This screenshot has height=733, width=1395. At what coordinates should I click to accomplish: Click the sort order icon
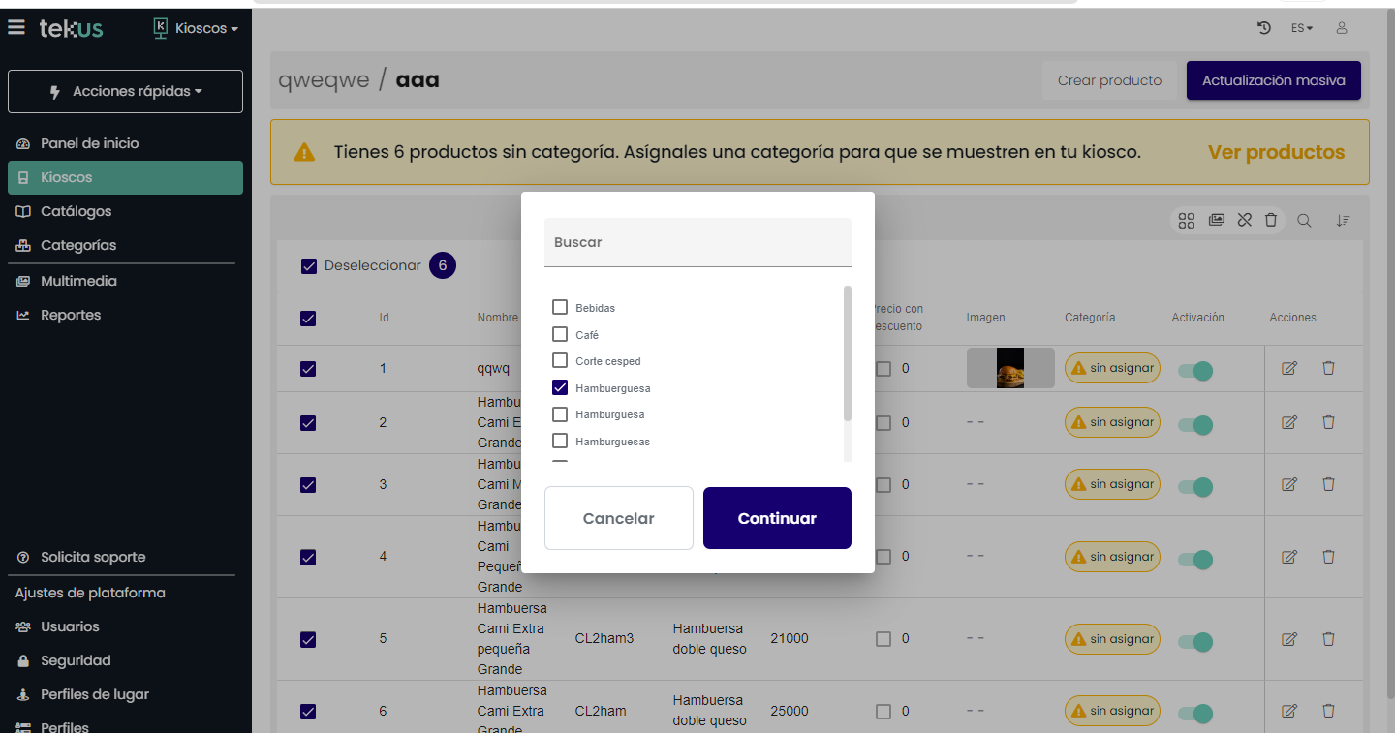point(1343,221)
